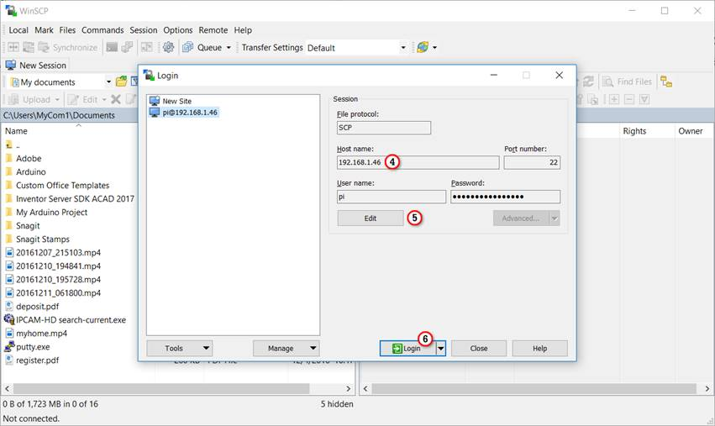
Task: Click the Port number field
Action: [x=532, y=162]
